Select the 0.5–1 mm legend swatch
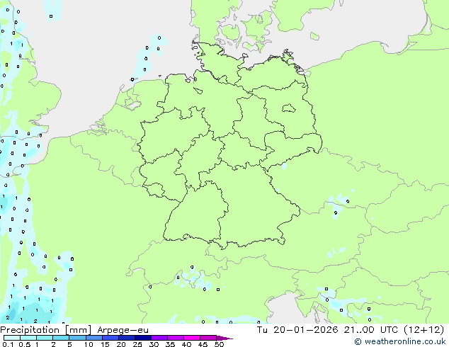Viewport: 449px width, 347px height. pyautogui.click(x=28, y=338)
